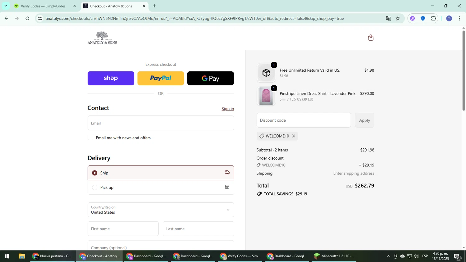Pay with Google Pay express button
The height and width of the screenshot is (262, 466).
[210, 78]
